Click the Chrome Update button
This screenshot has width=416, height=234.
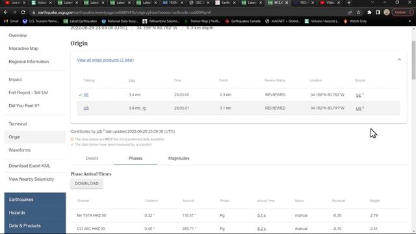(x=402, y=12)
